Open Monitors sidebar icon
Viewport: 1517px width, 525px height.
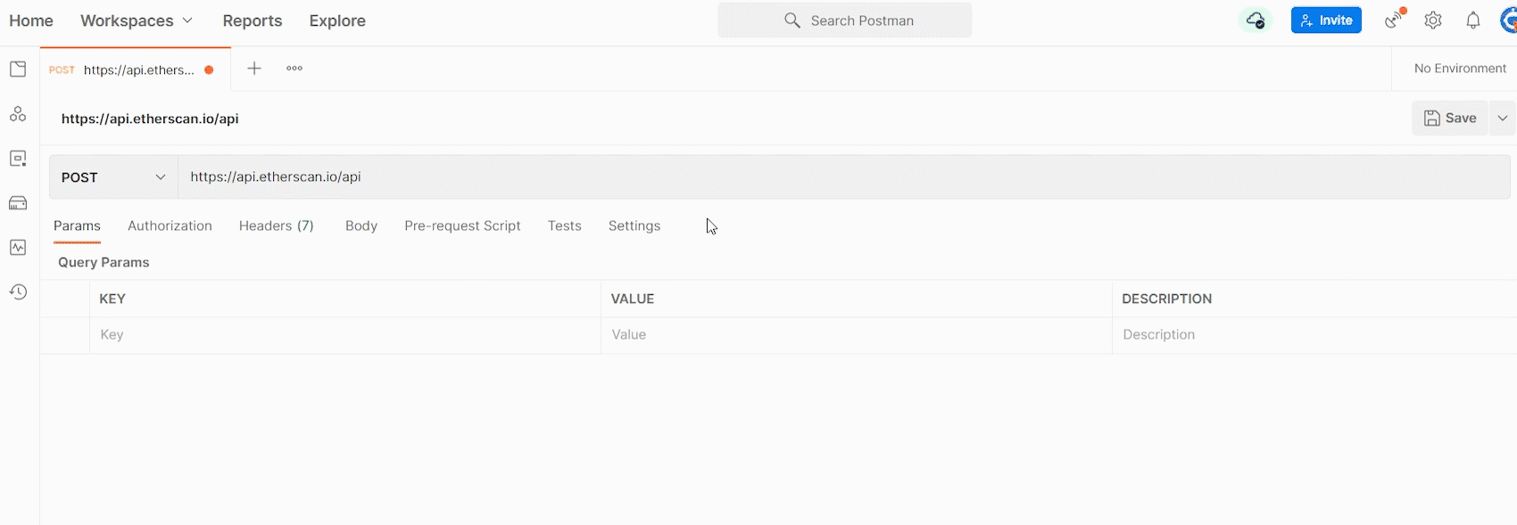tap(18, 248)
